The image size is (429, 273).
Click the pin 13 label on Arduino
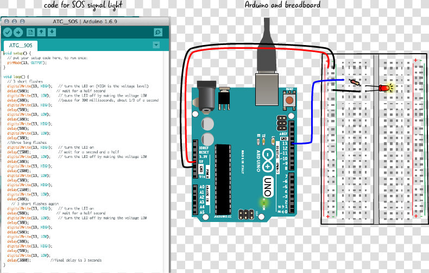(x=285, y=143)
